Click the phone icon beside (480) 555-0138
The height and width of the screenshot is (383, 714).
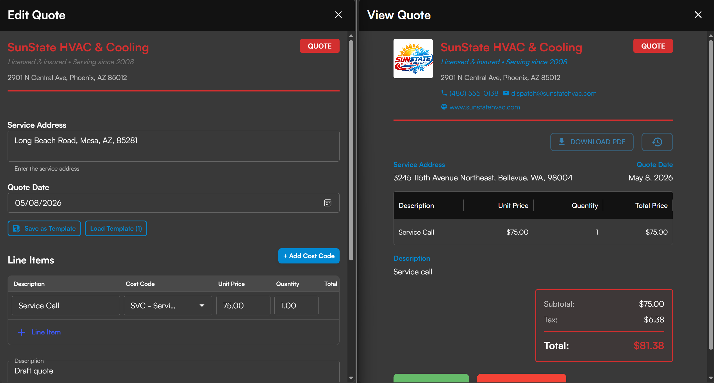pos(444,93)
